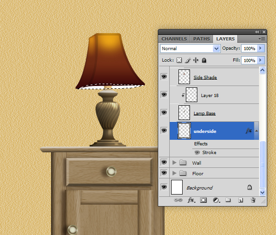This screenshot has width=276, height=235.
Task: Create a new layer group
Action: click(x=228, y=201)
